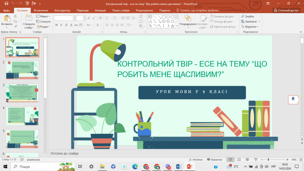
Task: Select the star shape in shapes gallery
Action: 172,26
